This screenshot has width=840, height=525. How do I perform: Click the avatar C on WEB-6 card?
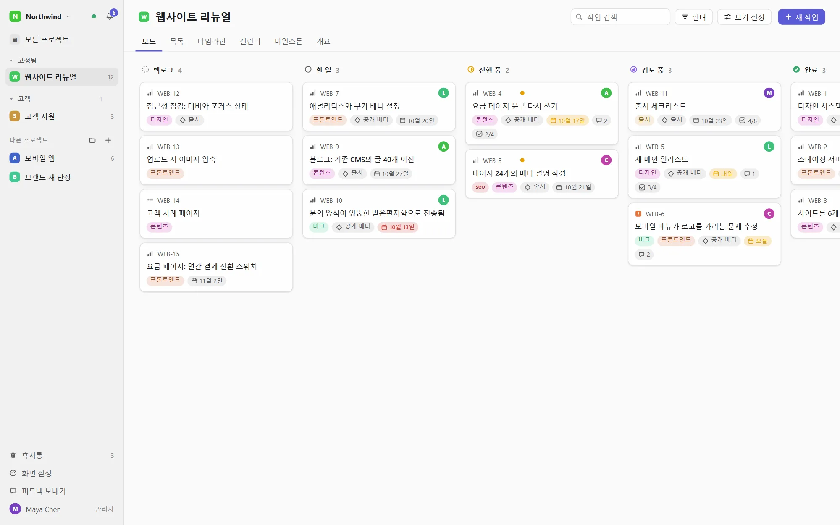769,214
